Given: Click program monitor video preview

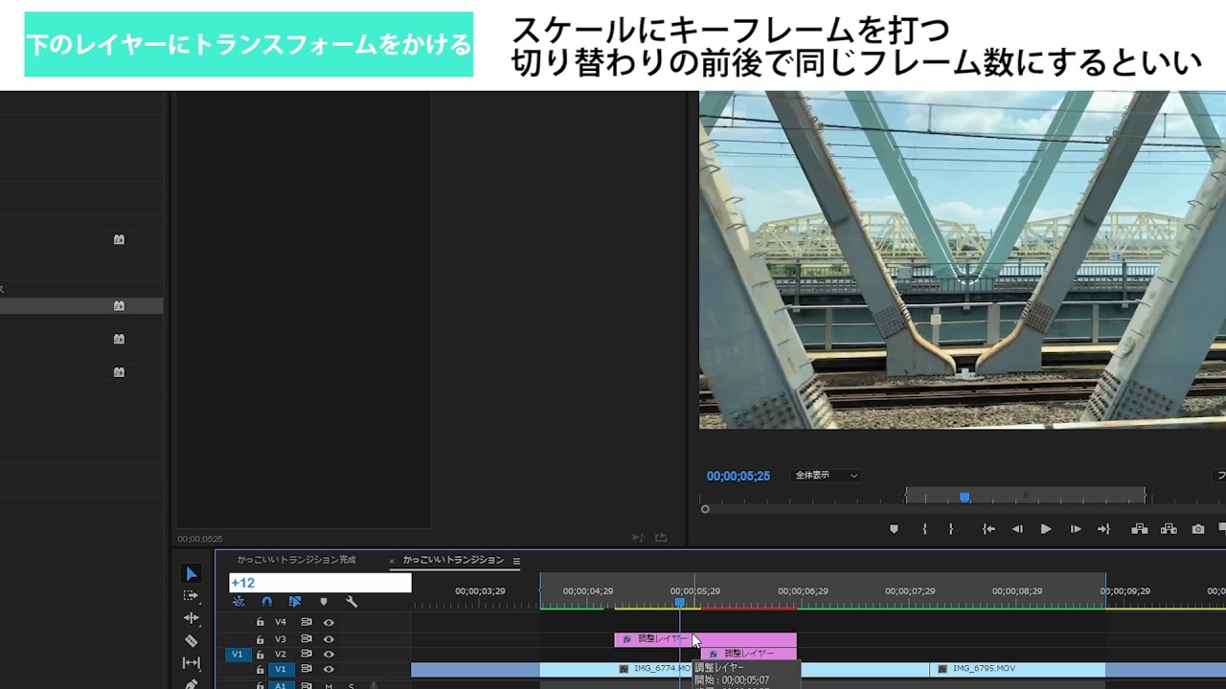Looking at the screenshot, I should point(963,259).
